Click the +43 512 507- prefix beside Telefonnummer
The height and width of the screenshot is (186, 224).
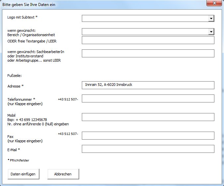[x=68, y=99]
